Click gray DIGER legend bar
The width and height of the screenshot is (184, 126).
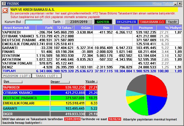click(26, 114)
